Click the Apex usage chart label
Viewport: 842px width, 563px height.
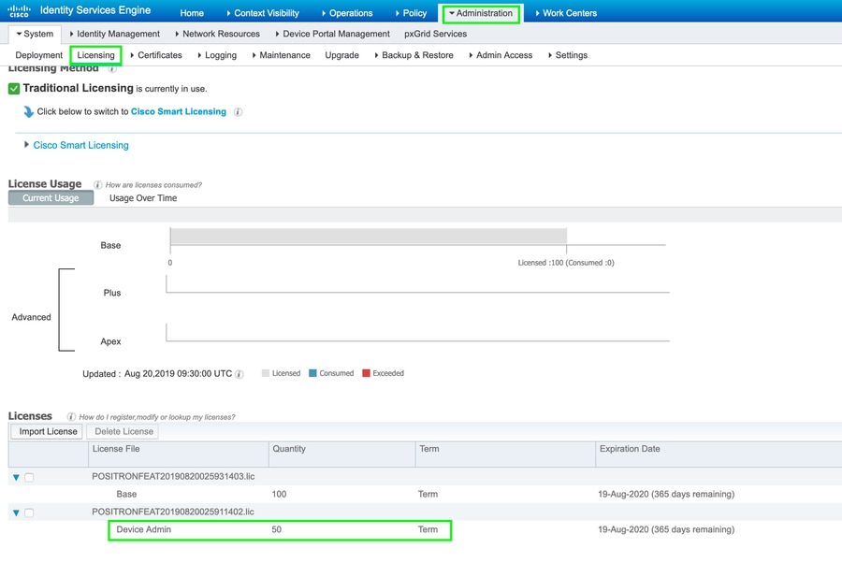point(110,341)
